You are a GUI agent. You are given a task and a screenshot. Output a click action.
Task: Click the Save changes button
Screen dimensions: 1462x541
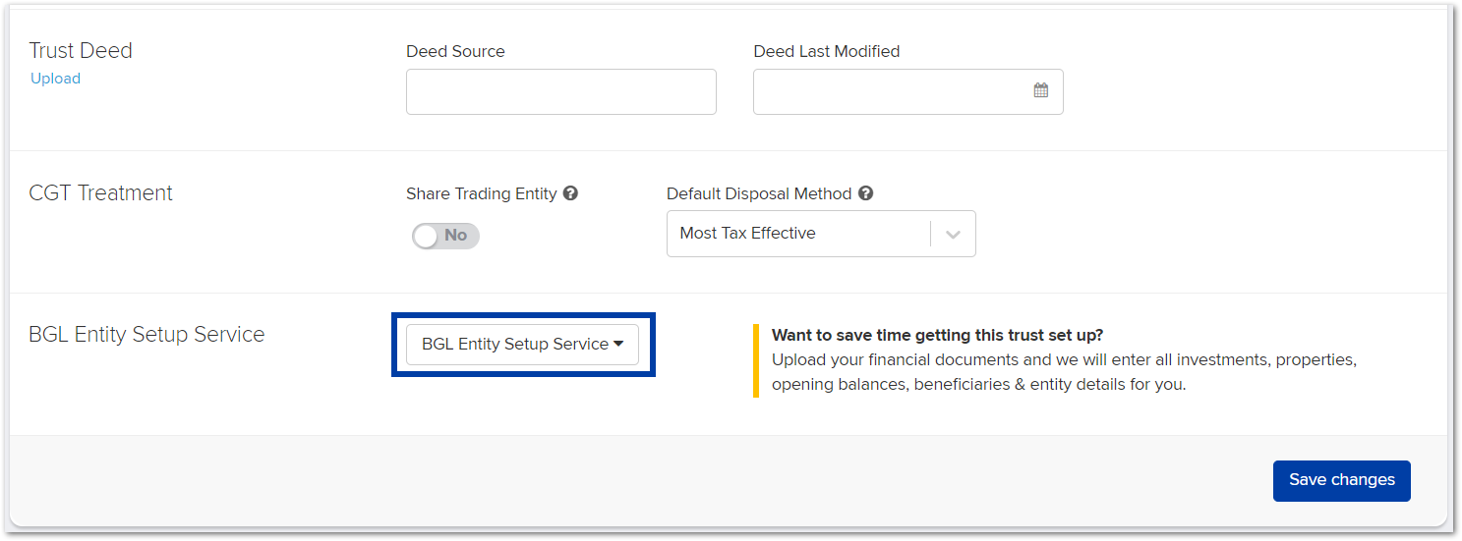click(x=1341, y=480)
